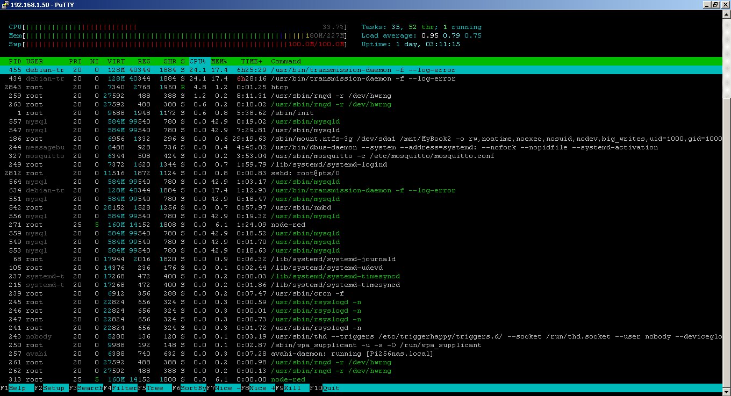Click the vertical scrollbar thumb
The image size is (731, 396).
pyautogui.click(x=726, y=242)
